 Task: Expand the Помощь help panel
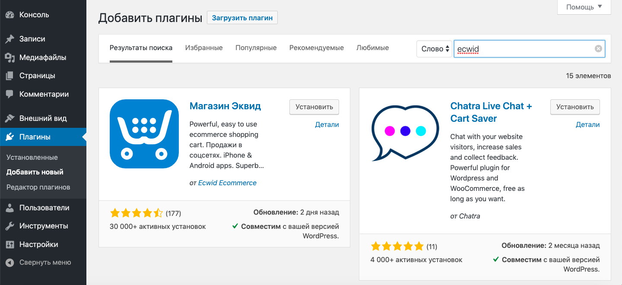[x=584, y=7]
